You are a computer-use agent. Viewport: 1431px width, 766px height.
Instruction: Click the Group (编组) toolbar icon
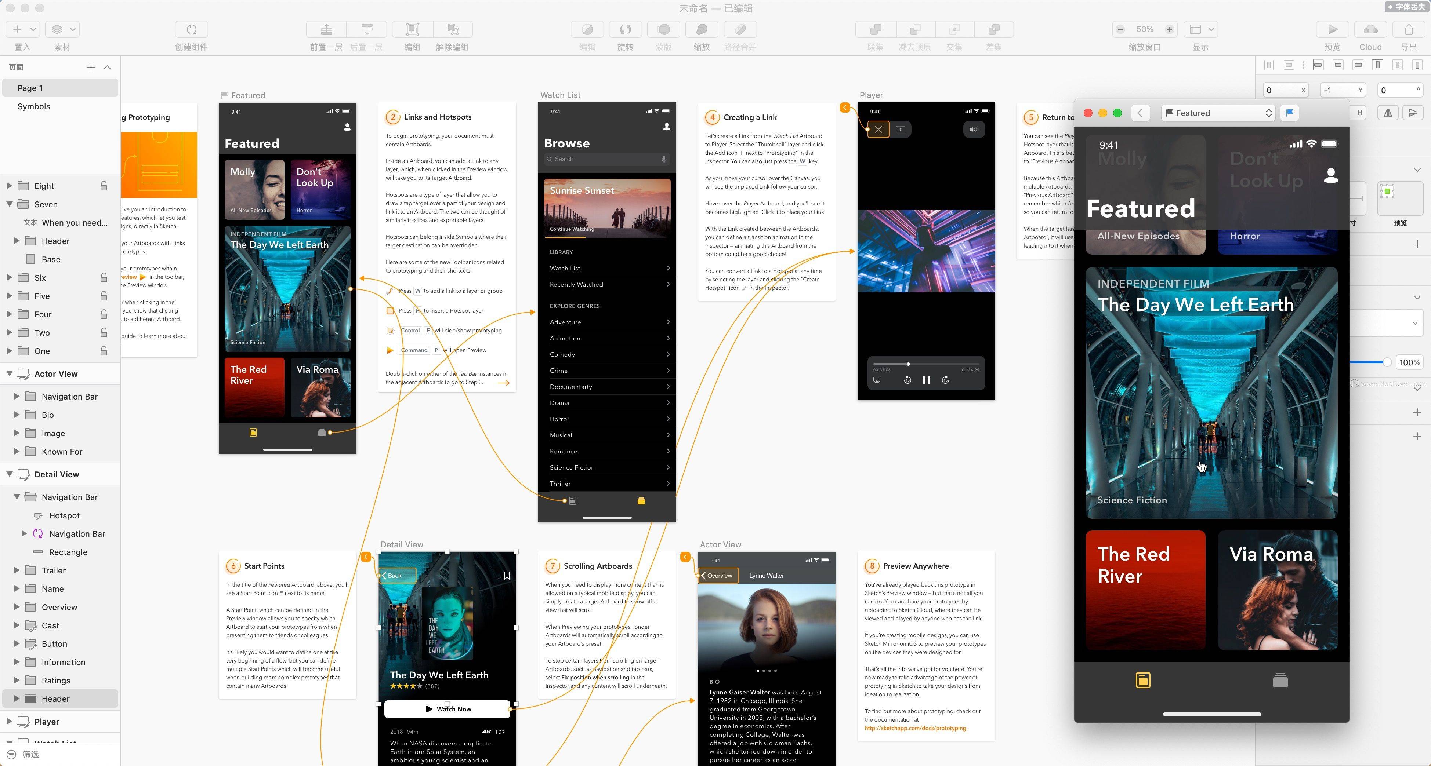click(x=412, y=29)
